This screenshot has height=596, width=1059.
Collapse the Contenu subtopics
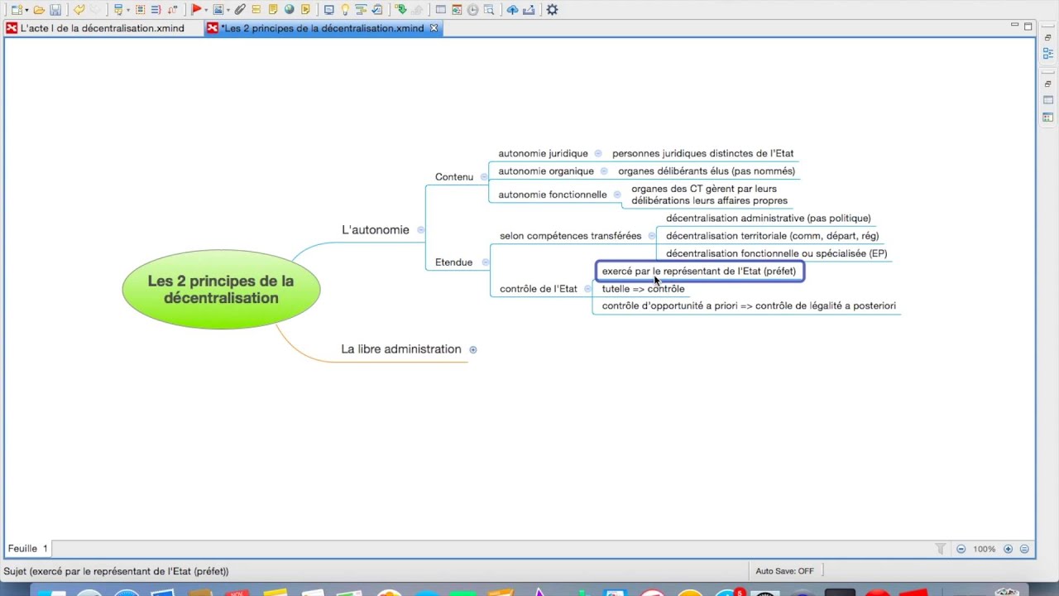pos(484,177)
